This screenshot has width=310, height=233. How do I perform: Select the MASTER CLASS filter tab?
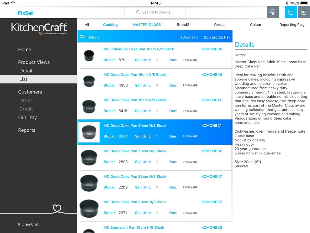pyautogui.click(x=147, y=25)
